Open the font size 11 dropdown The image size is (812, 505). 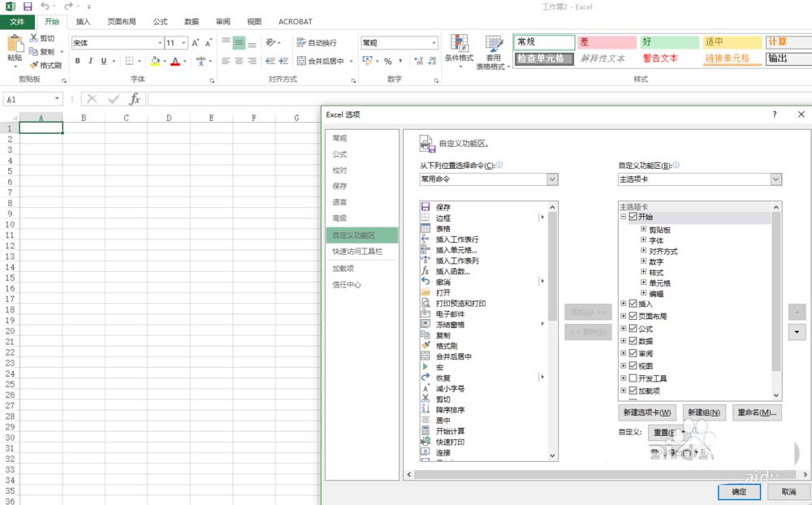[184, 43]
